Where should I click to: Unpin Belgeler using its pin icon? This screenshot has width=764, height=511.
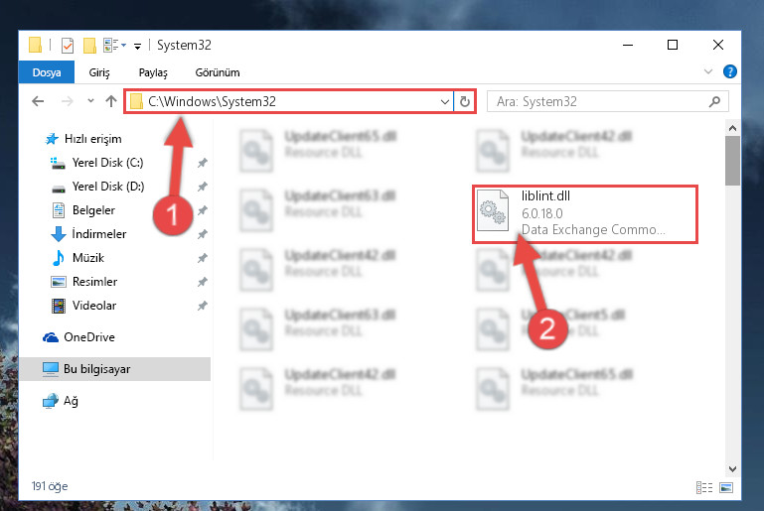203,210
